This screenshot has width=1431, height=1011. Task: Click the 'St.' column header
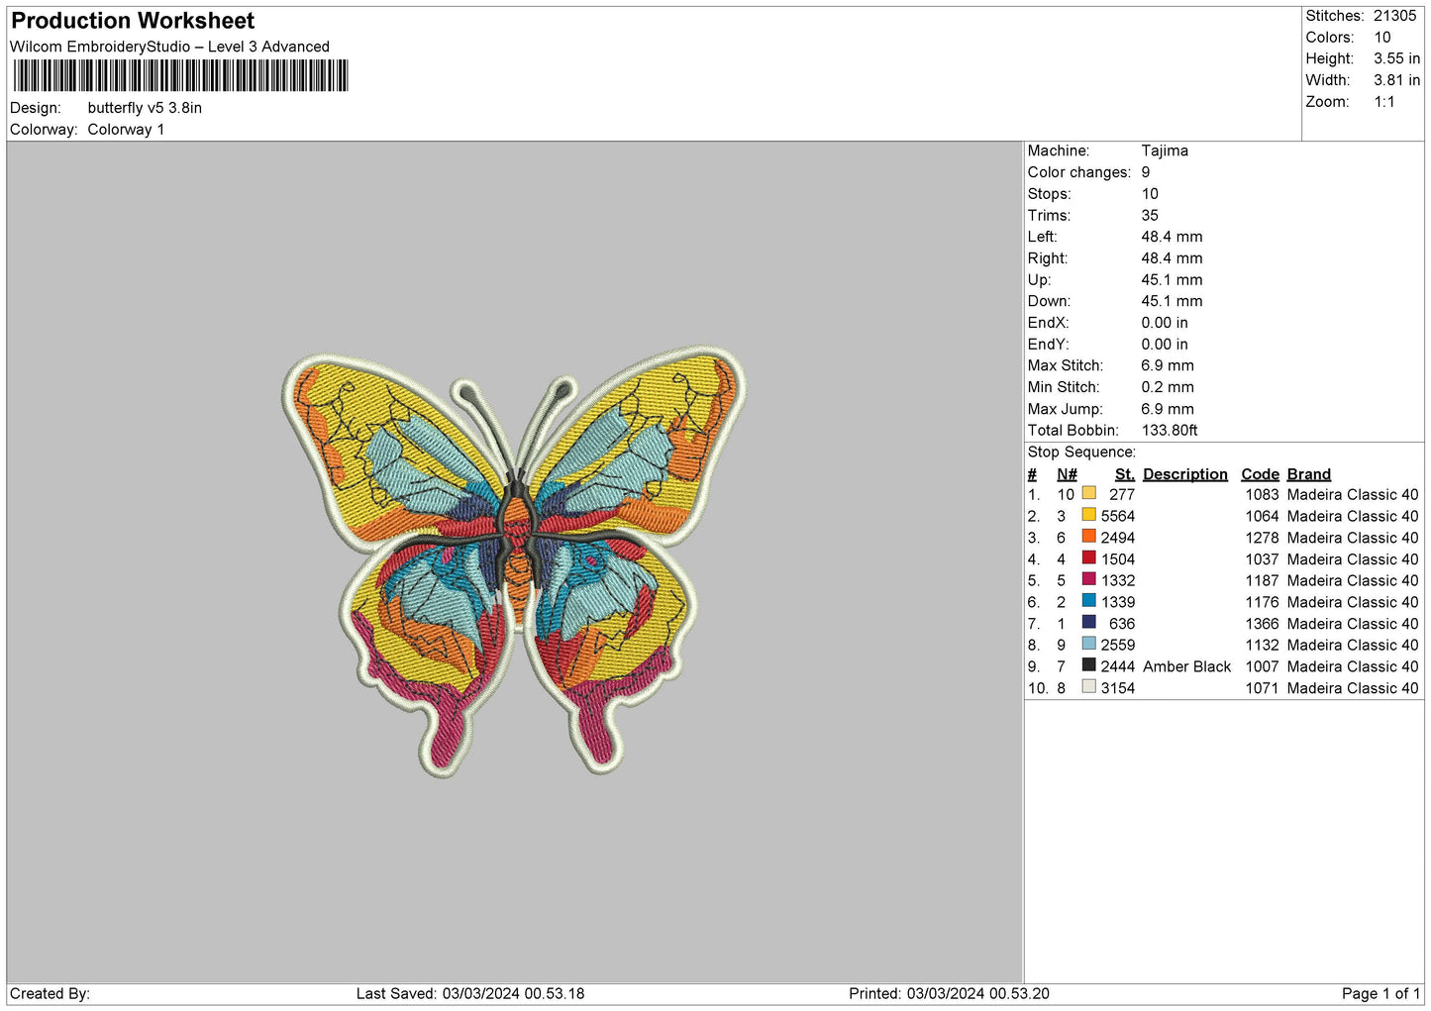[1124, 474]
